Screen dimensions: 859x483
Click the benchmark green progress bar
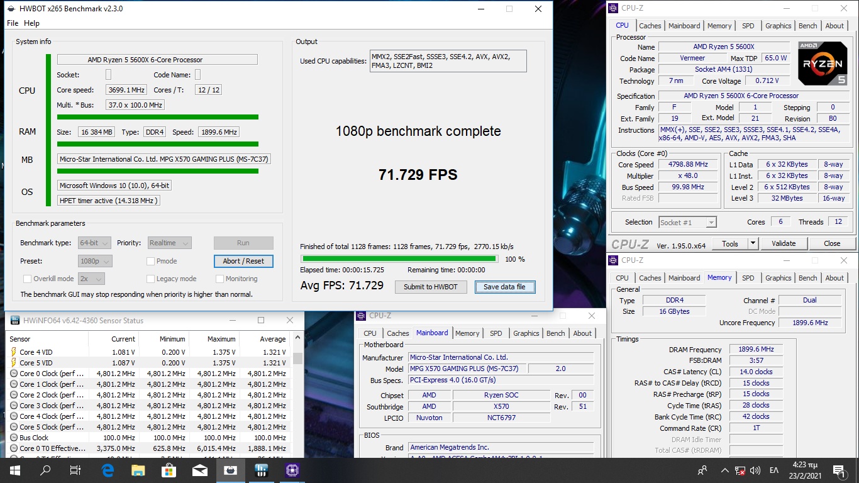coord(399,258)
